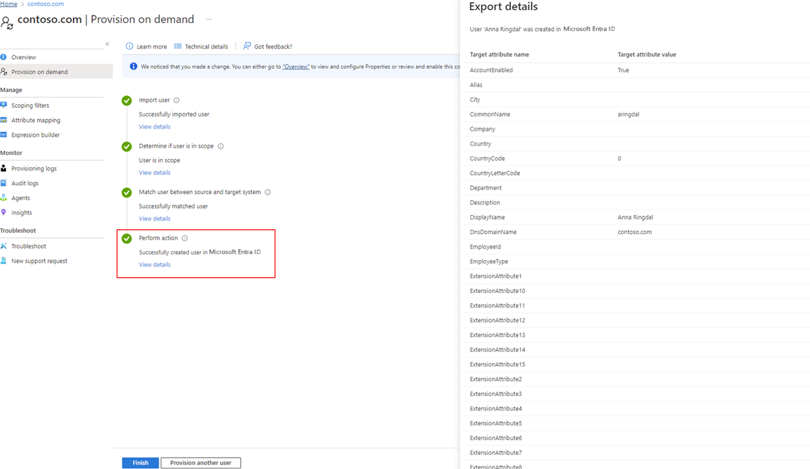View details under Successfully matched user
This screenshot has width=810, height=469.
[155, 218]
